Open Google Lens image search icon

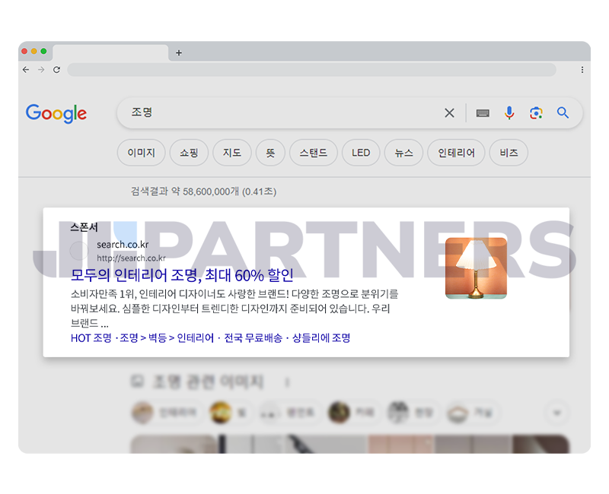click(536, 112)
